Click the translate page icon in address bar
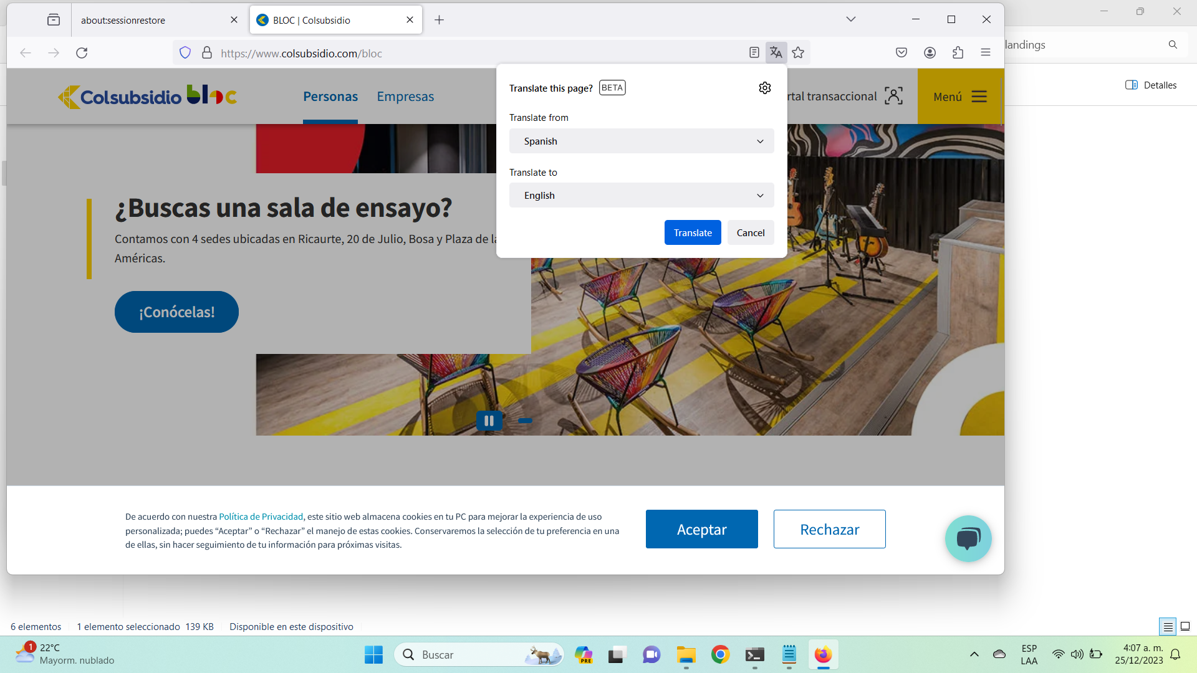 click(776, 53)
